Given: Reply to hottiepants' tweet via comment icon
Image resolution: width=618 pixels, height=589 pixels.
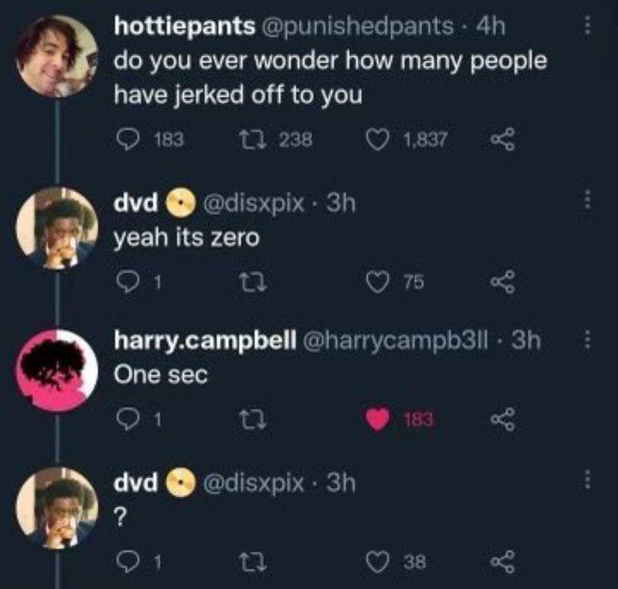Looking at the screenshot, I should click(x=129, y=139).
